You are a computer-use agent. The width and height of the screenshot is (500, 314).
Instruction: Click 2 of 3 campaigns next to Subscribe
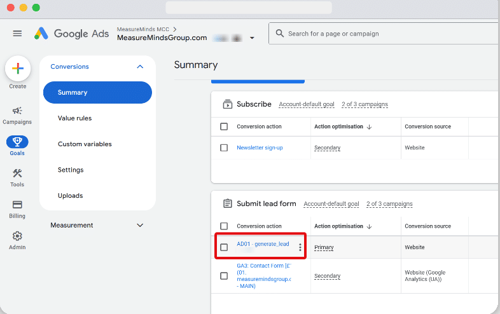click(x=365, y=104)
